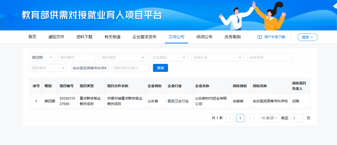Expand the 第四期 period dropdown

pos(42,57)
